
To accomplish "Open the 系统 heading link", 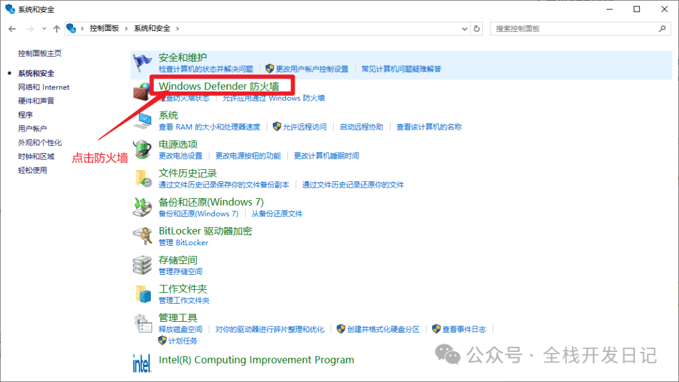I will 168,115.
